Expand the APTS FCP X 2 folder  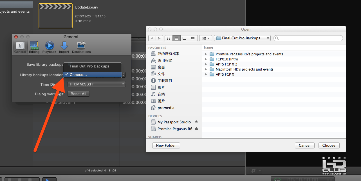206,64
